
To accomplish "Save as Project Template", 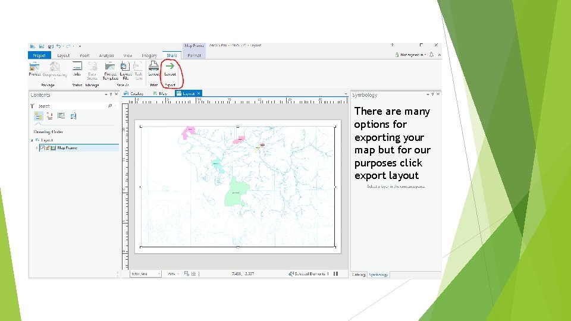I will (111, 71).
